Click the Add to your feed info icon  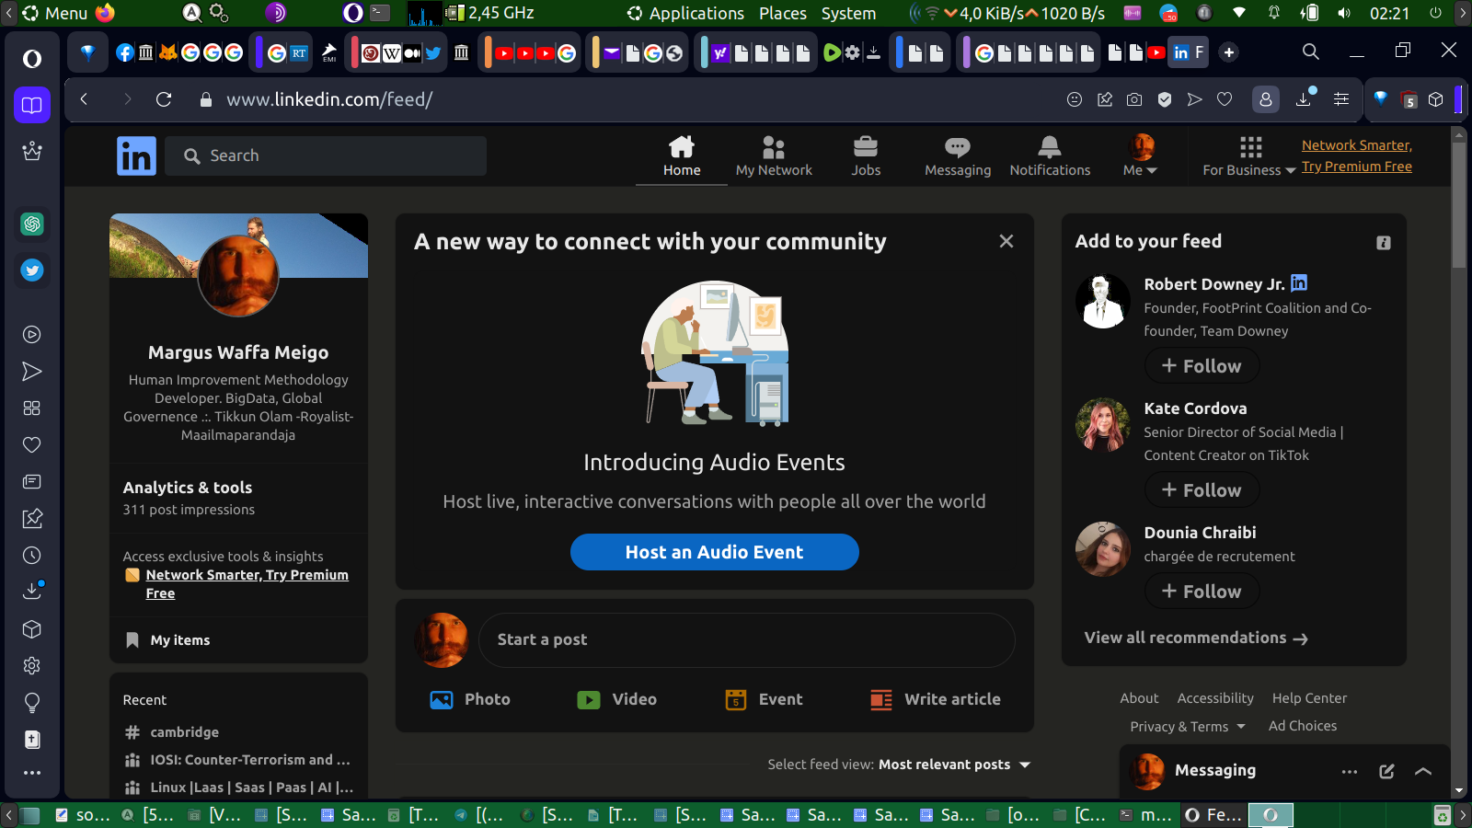[1384, 243]
